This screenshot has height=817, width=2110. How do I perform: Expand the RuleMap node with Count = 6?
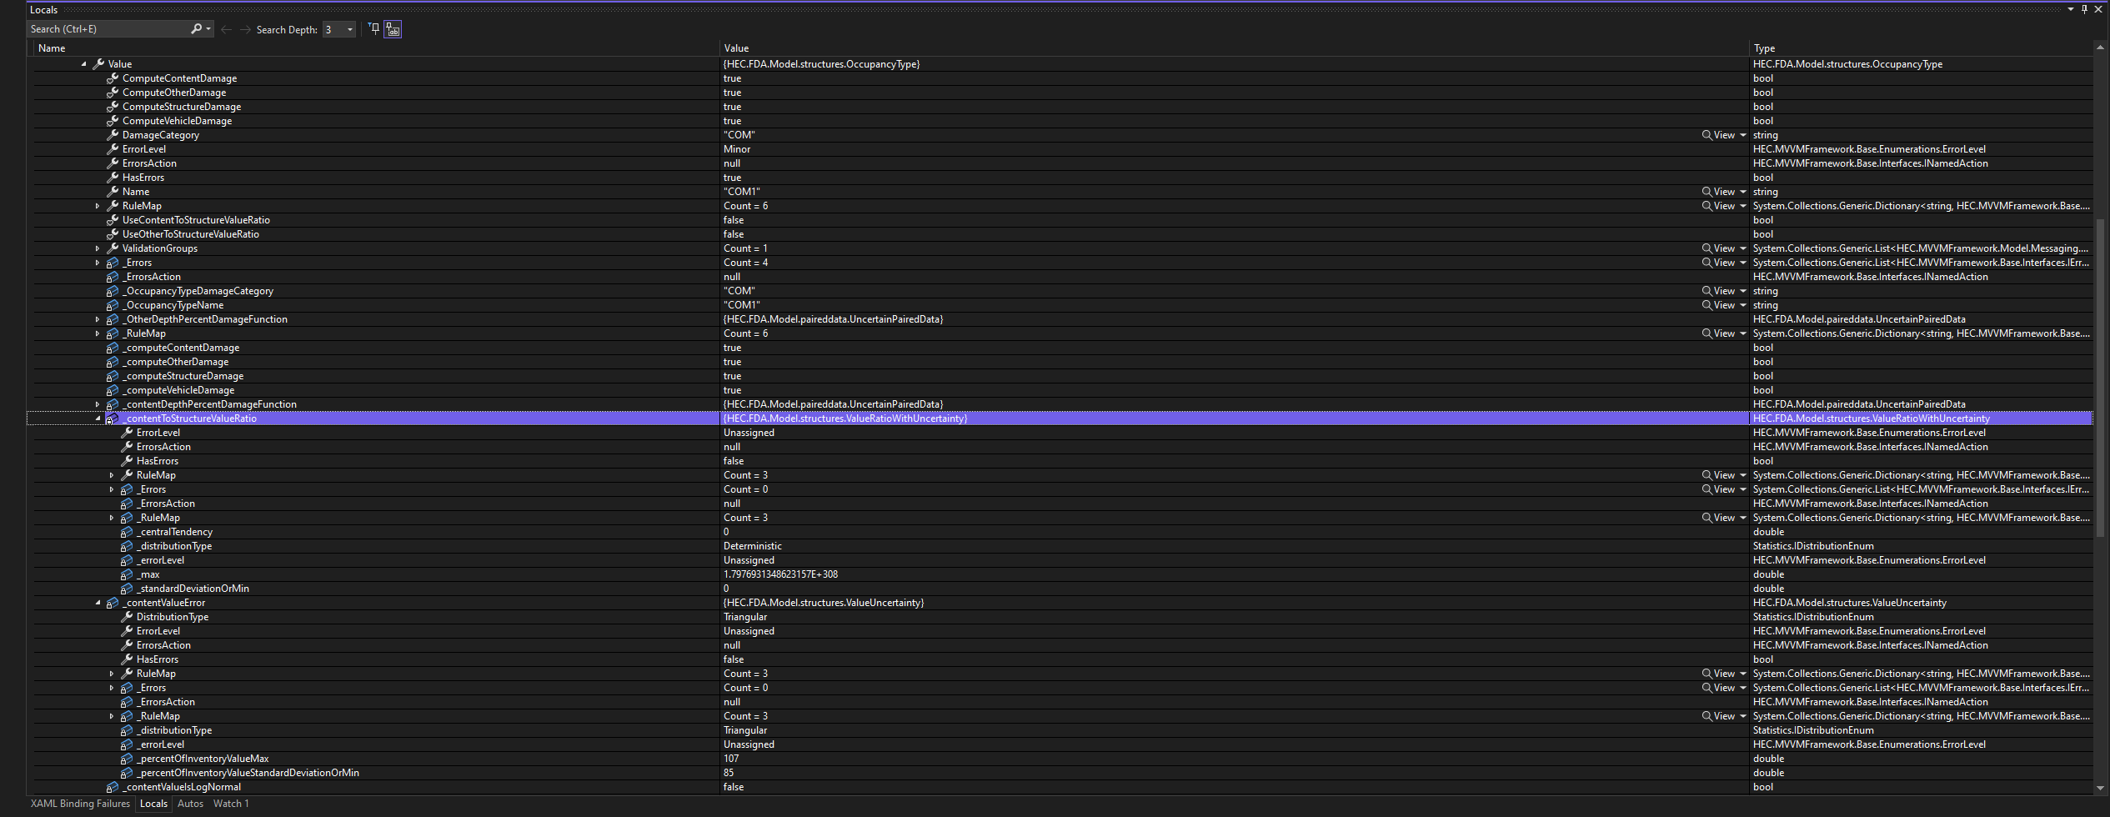tap(97, 205)
